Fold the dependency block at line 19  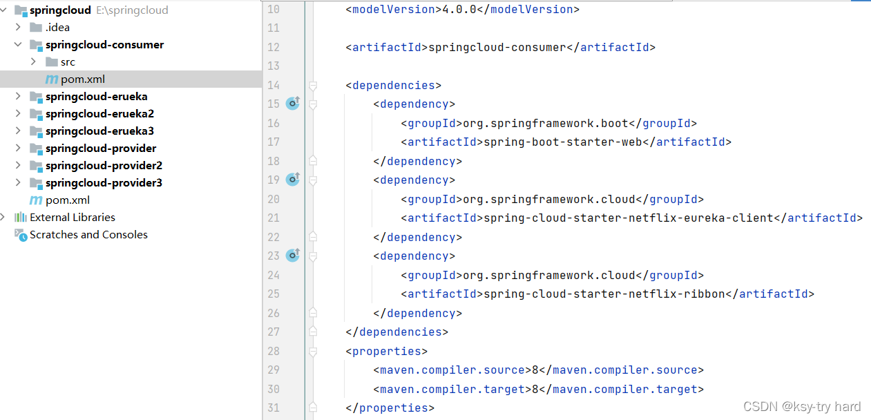313,180
